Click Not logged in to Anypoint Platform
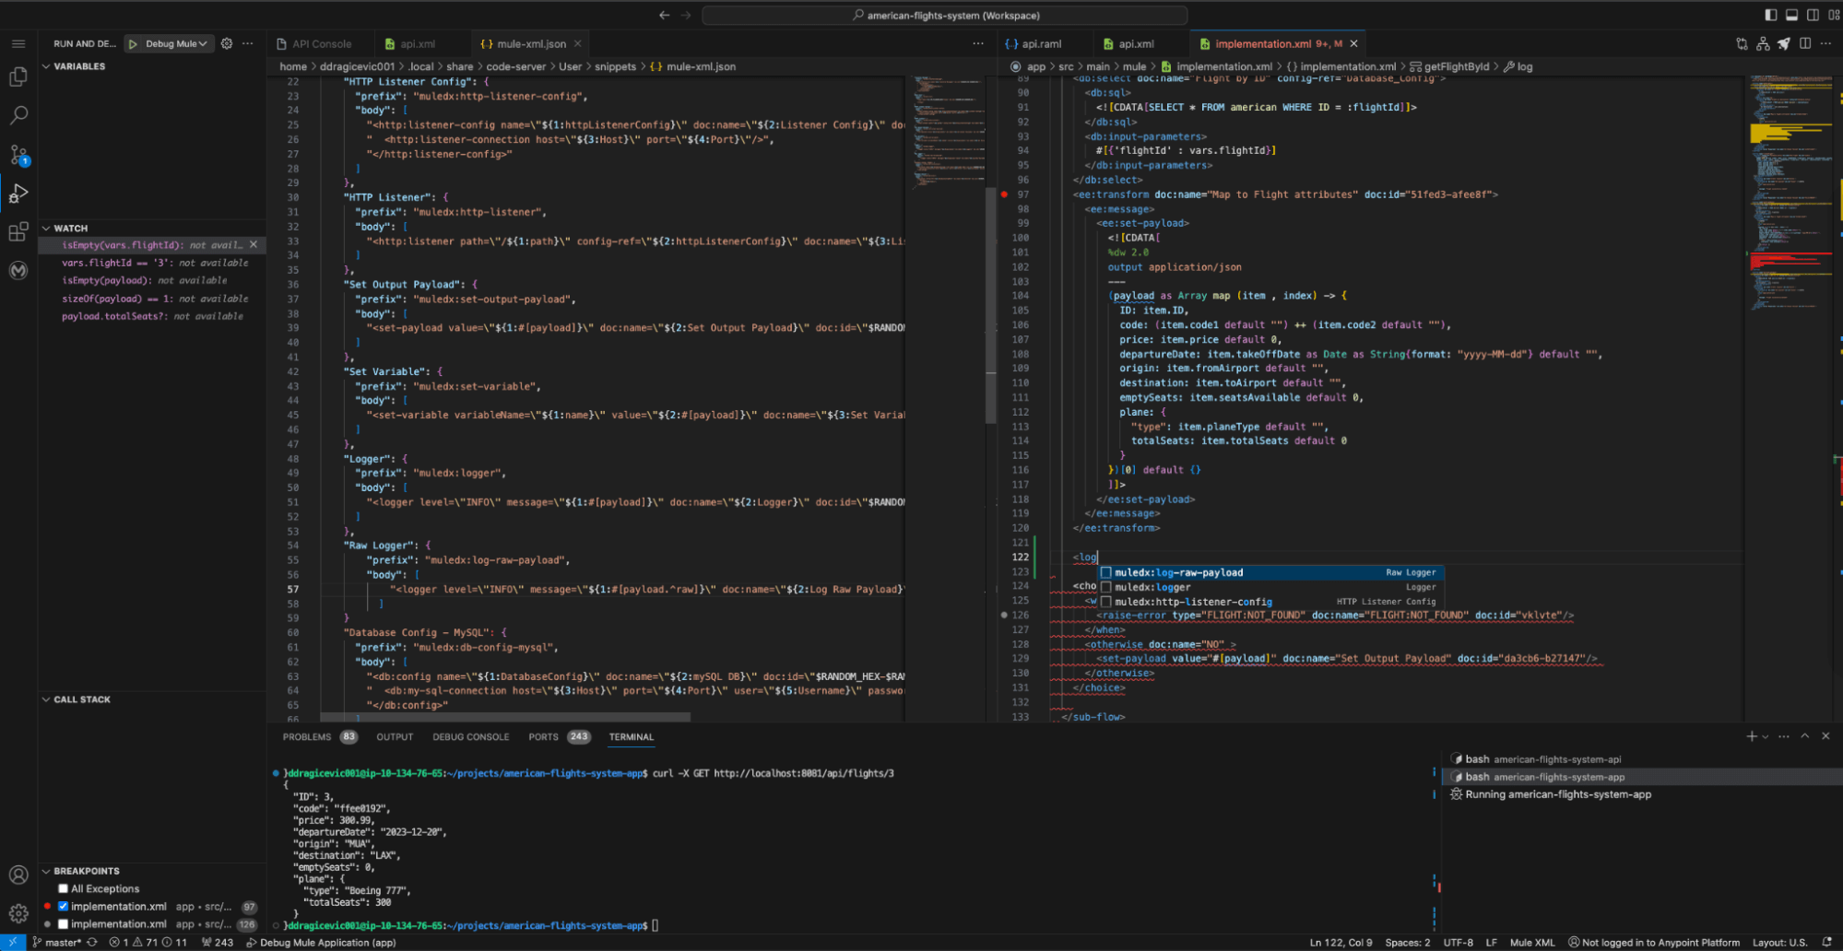1843x951 pixels. click(x=1653, y=943)
